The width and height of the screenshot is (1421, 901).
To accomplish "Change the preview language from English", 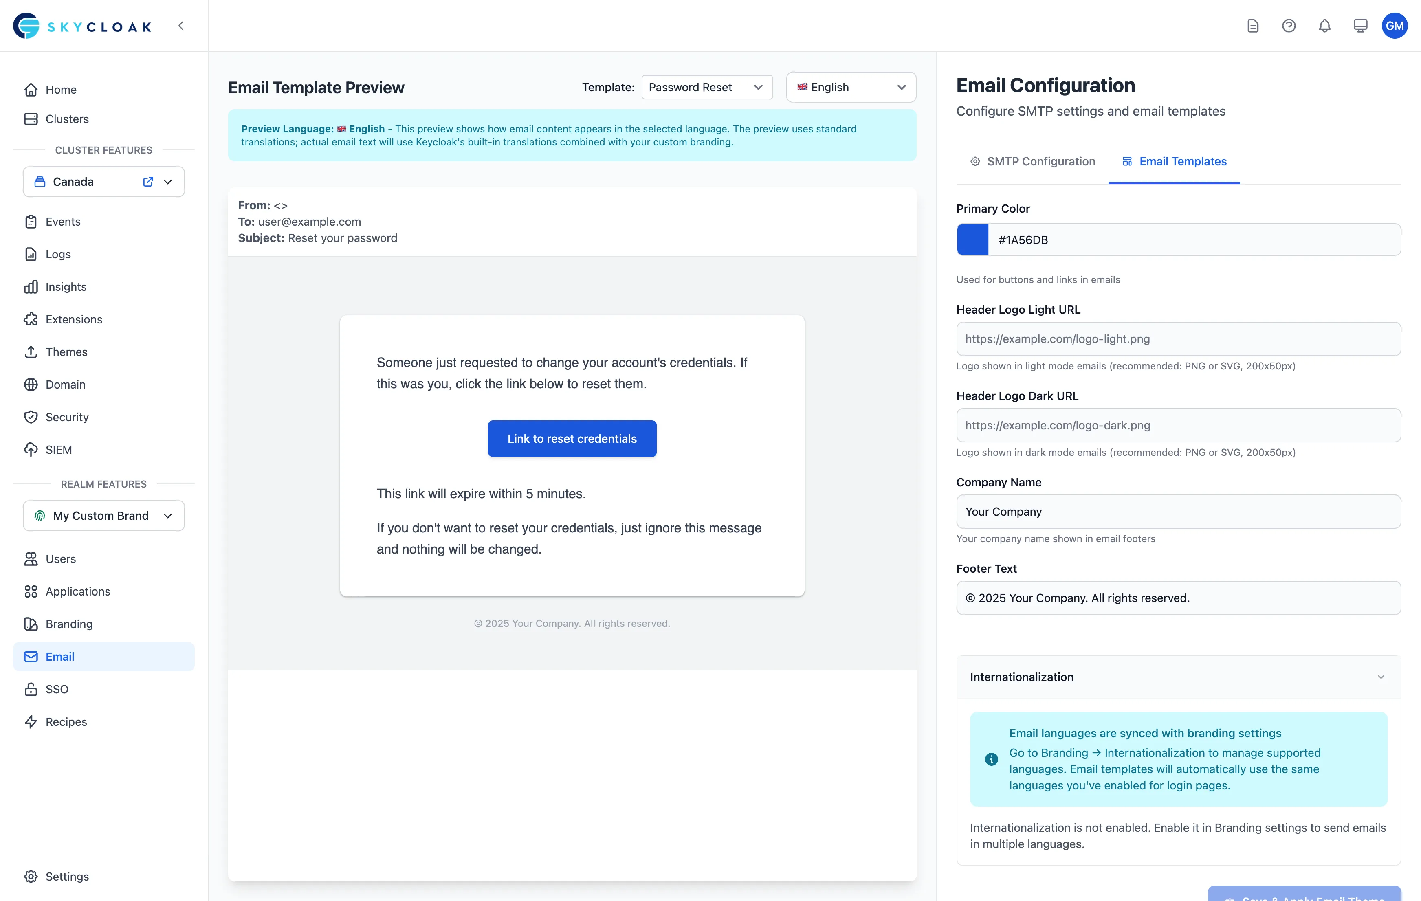I will (851, 87).
